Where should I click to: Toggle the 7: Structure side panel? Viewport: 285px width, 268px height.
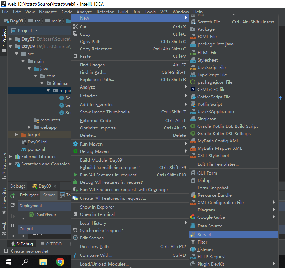4,163
